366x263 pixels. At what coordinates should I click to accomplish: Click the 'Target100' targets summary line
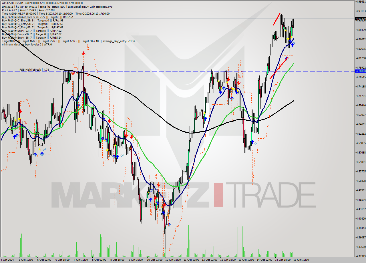(68, 41)
